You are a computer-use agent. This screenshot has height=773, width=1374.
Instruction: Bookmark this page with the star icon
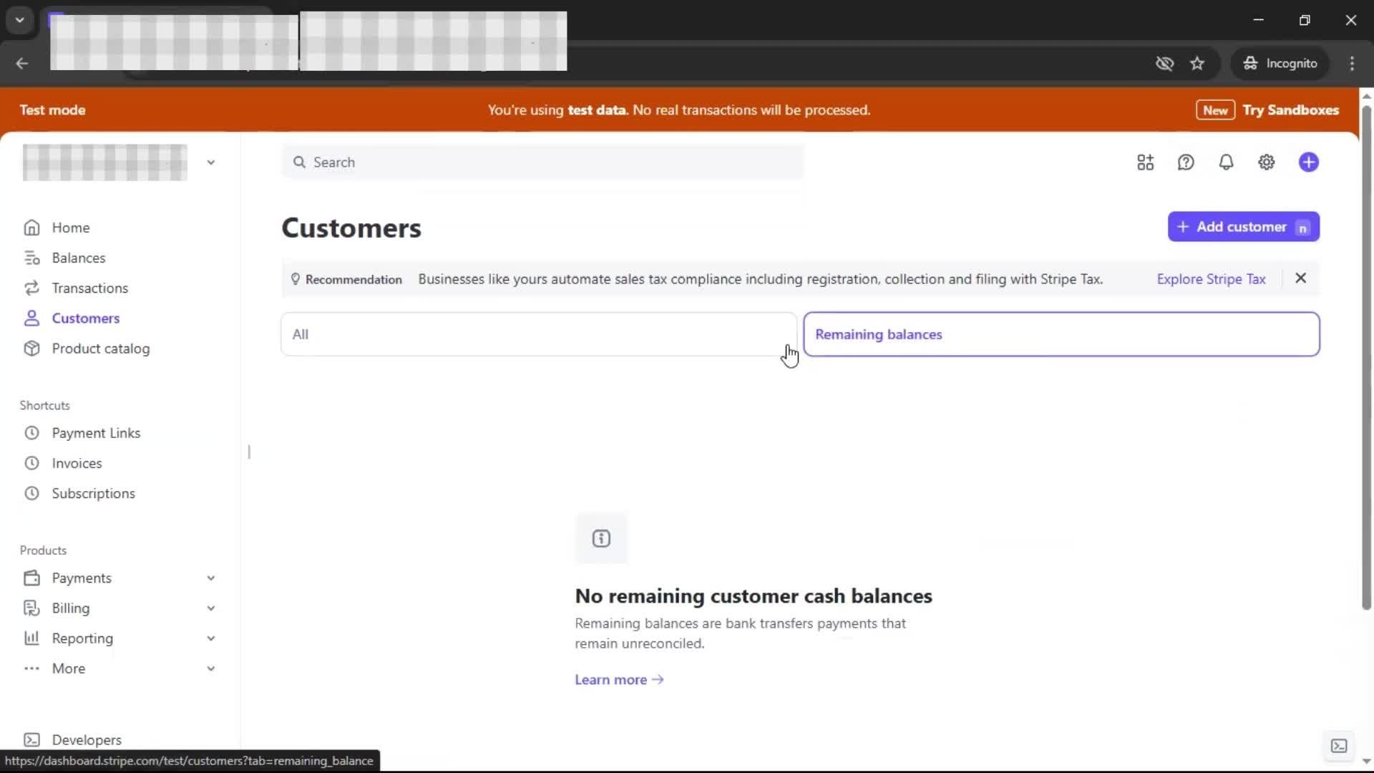[x=1197, y=64]
